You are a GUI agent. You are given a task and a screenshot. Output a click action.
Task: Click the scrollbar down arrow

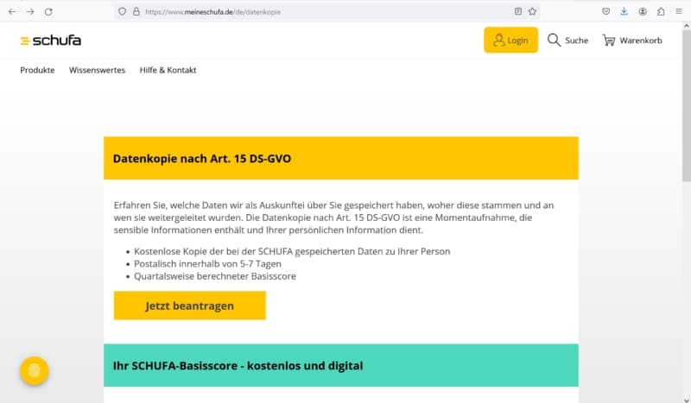pos(687,399)
